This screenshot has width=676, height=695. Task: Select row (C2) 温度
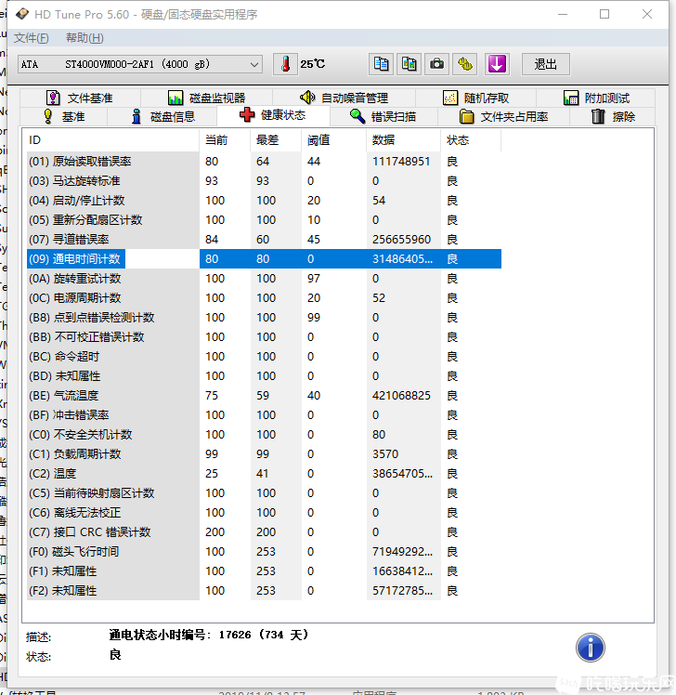point(264,473)
